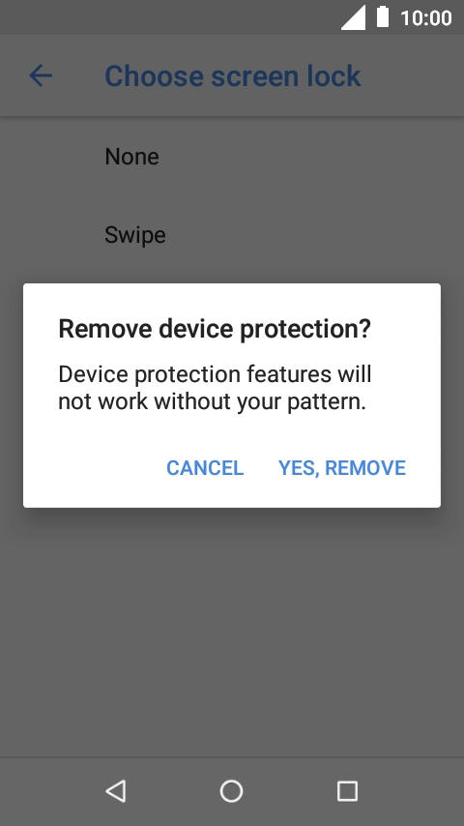Open recent apps with square navigation button
Image resolution: width=464 pixels, height=826 pixels.
coord(347,791)
